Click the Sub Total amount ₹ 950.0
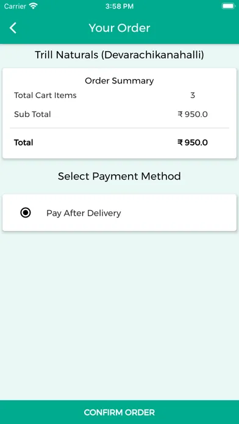This screenshot has width=239, height=424. coord(193,114)
